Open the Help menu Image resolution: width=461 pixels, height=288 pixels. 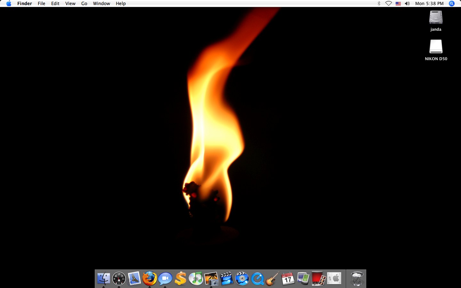click(121, 4)
